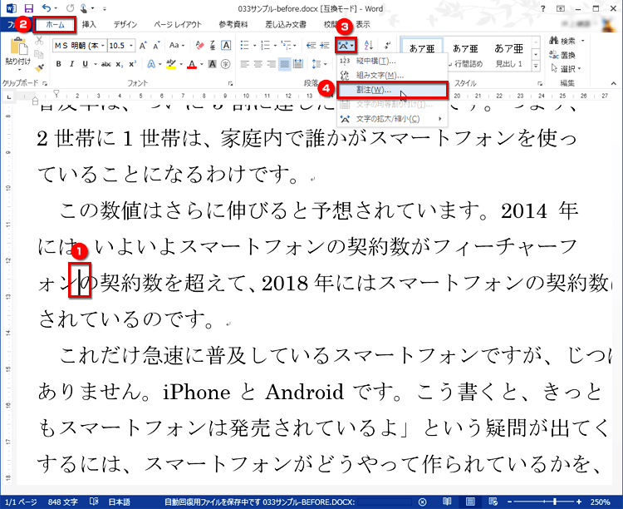Click the Cut scissors icon

click(x=39, y=41)
